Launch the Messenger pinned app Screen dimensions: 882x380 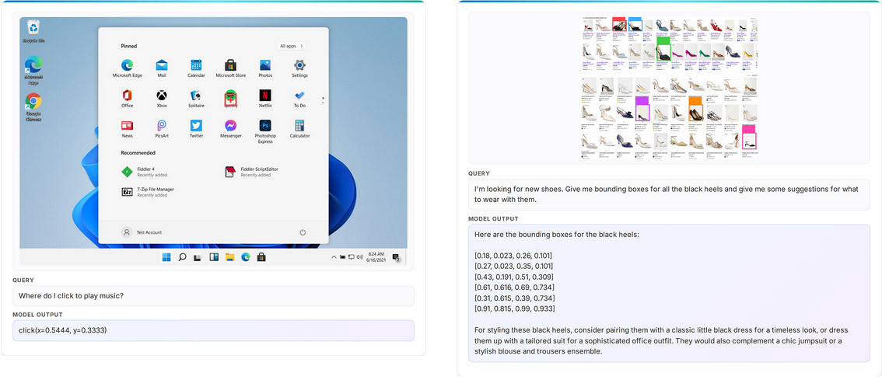(231, 127)
